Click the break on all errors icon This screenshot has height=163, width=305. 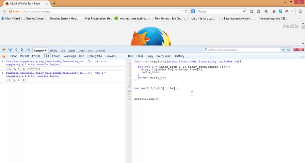(x=4, y=56)
